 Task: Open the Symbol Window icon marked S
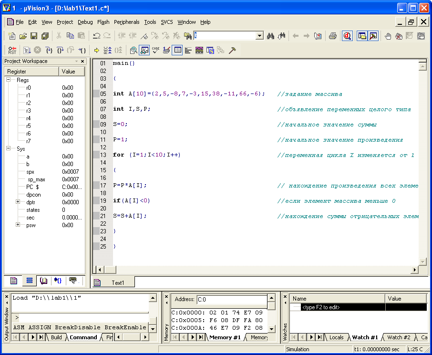pos(210,50)
